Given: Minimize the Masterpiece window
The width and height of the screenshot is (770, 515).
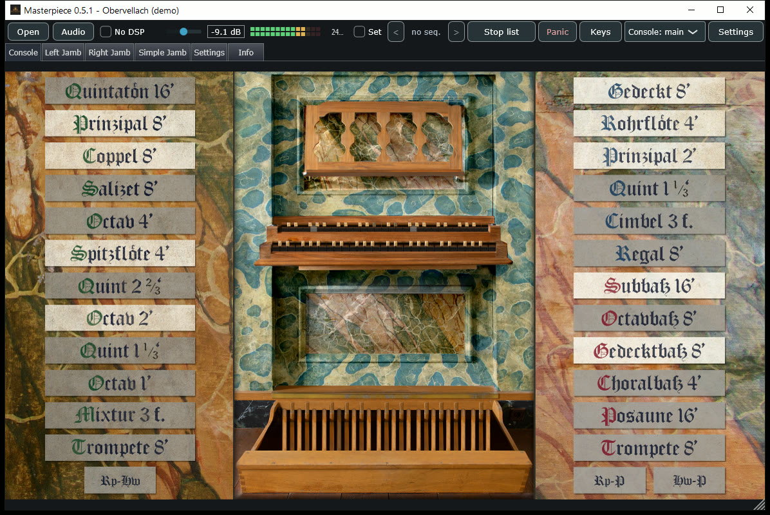Looking at the screenshot, I should click(691, 10).
